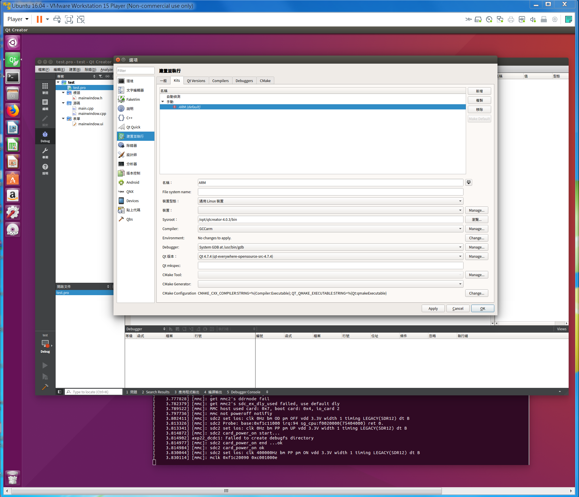Viewport: 579px width, 497px height.
Task: Open the Compiler GCCarm dropdown
Action: pyautogui.click(x=330, y=229)
